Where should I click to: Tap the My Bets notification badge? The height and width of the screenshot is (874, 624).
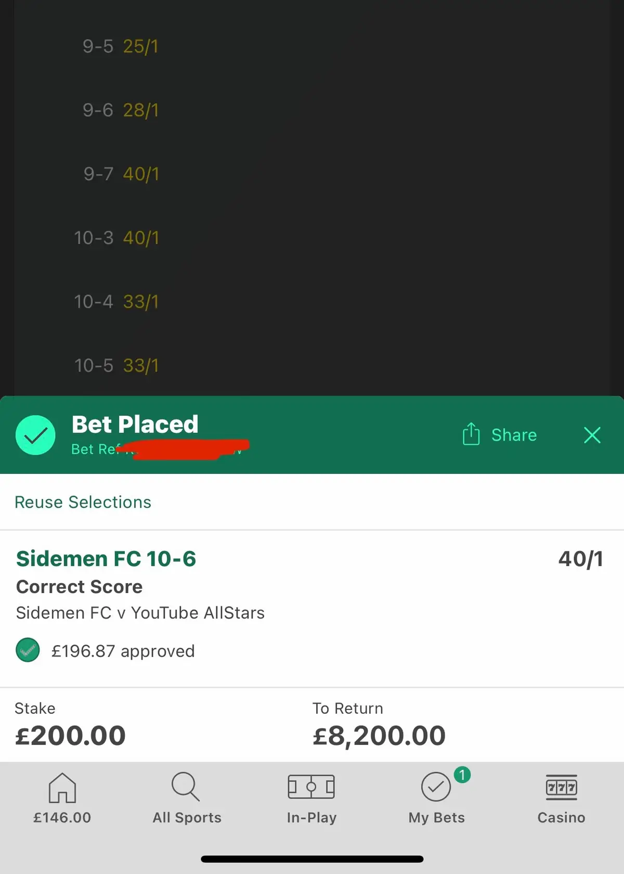(x=462, y=775)
